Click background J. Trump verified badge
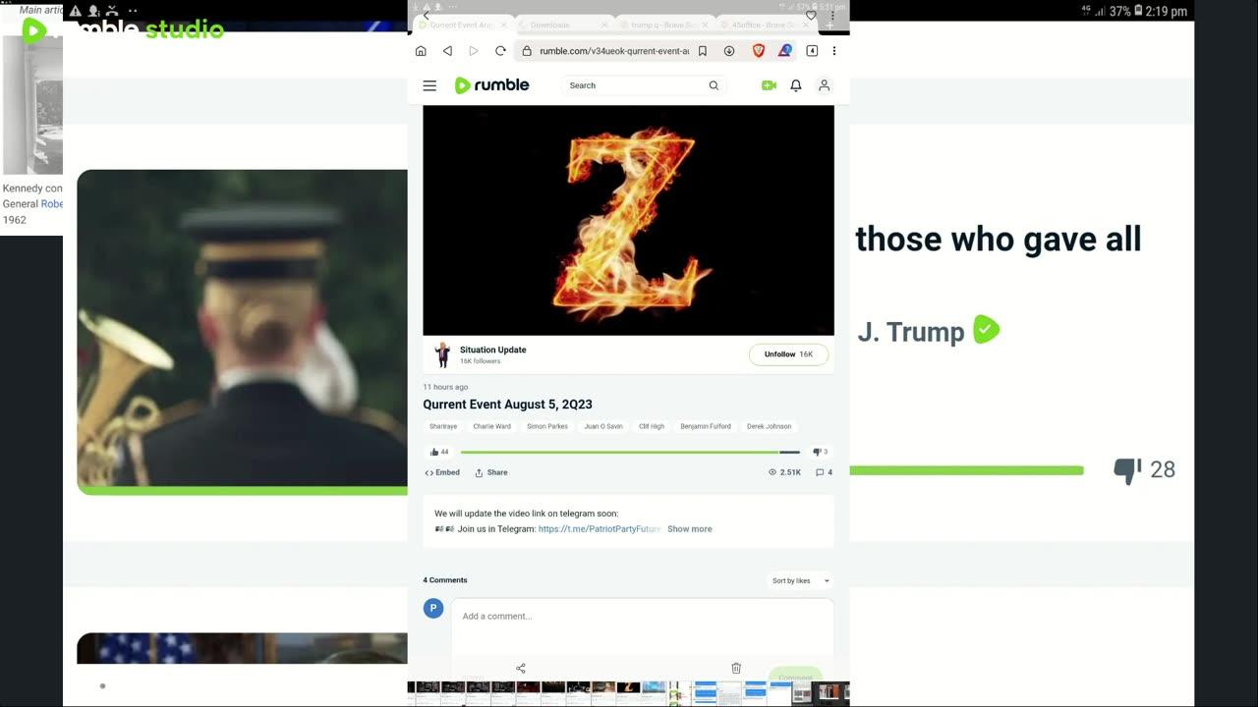Viewport: 1258px width, 707px height. [x=986, y=330]
